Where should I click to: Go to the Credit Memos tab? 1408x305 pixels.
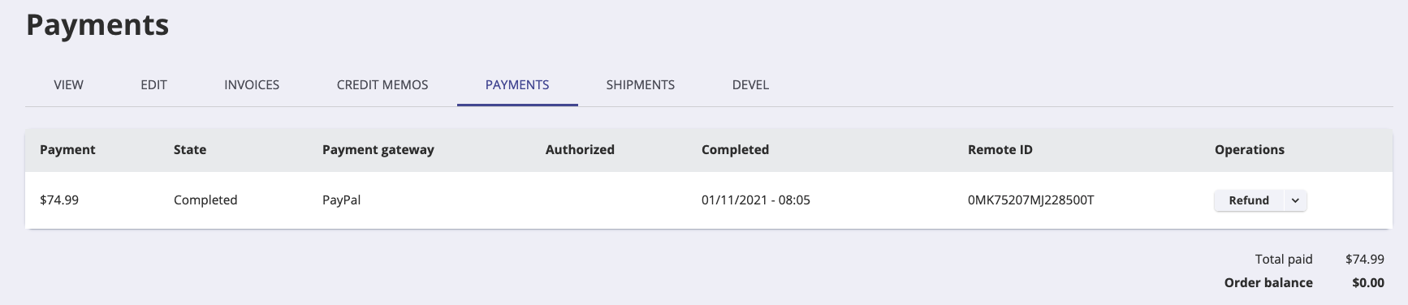(x=382, y=84)
